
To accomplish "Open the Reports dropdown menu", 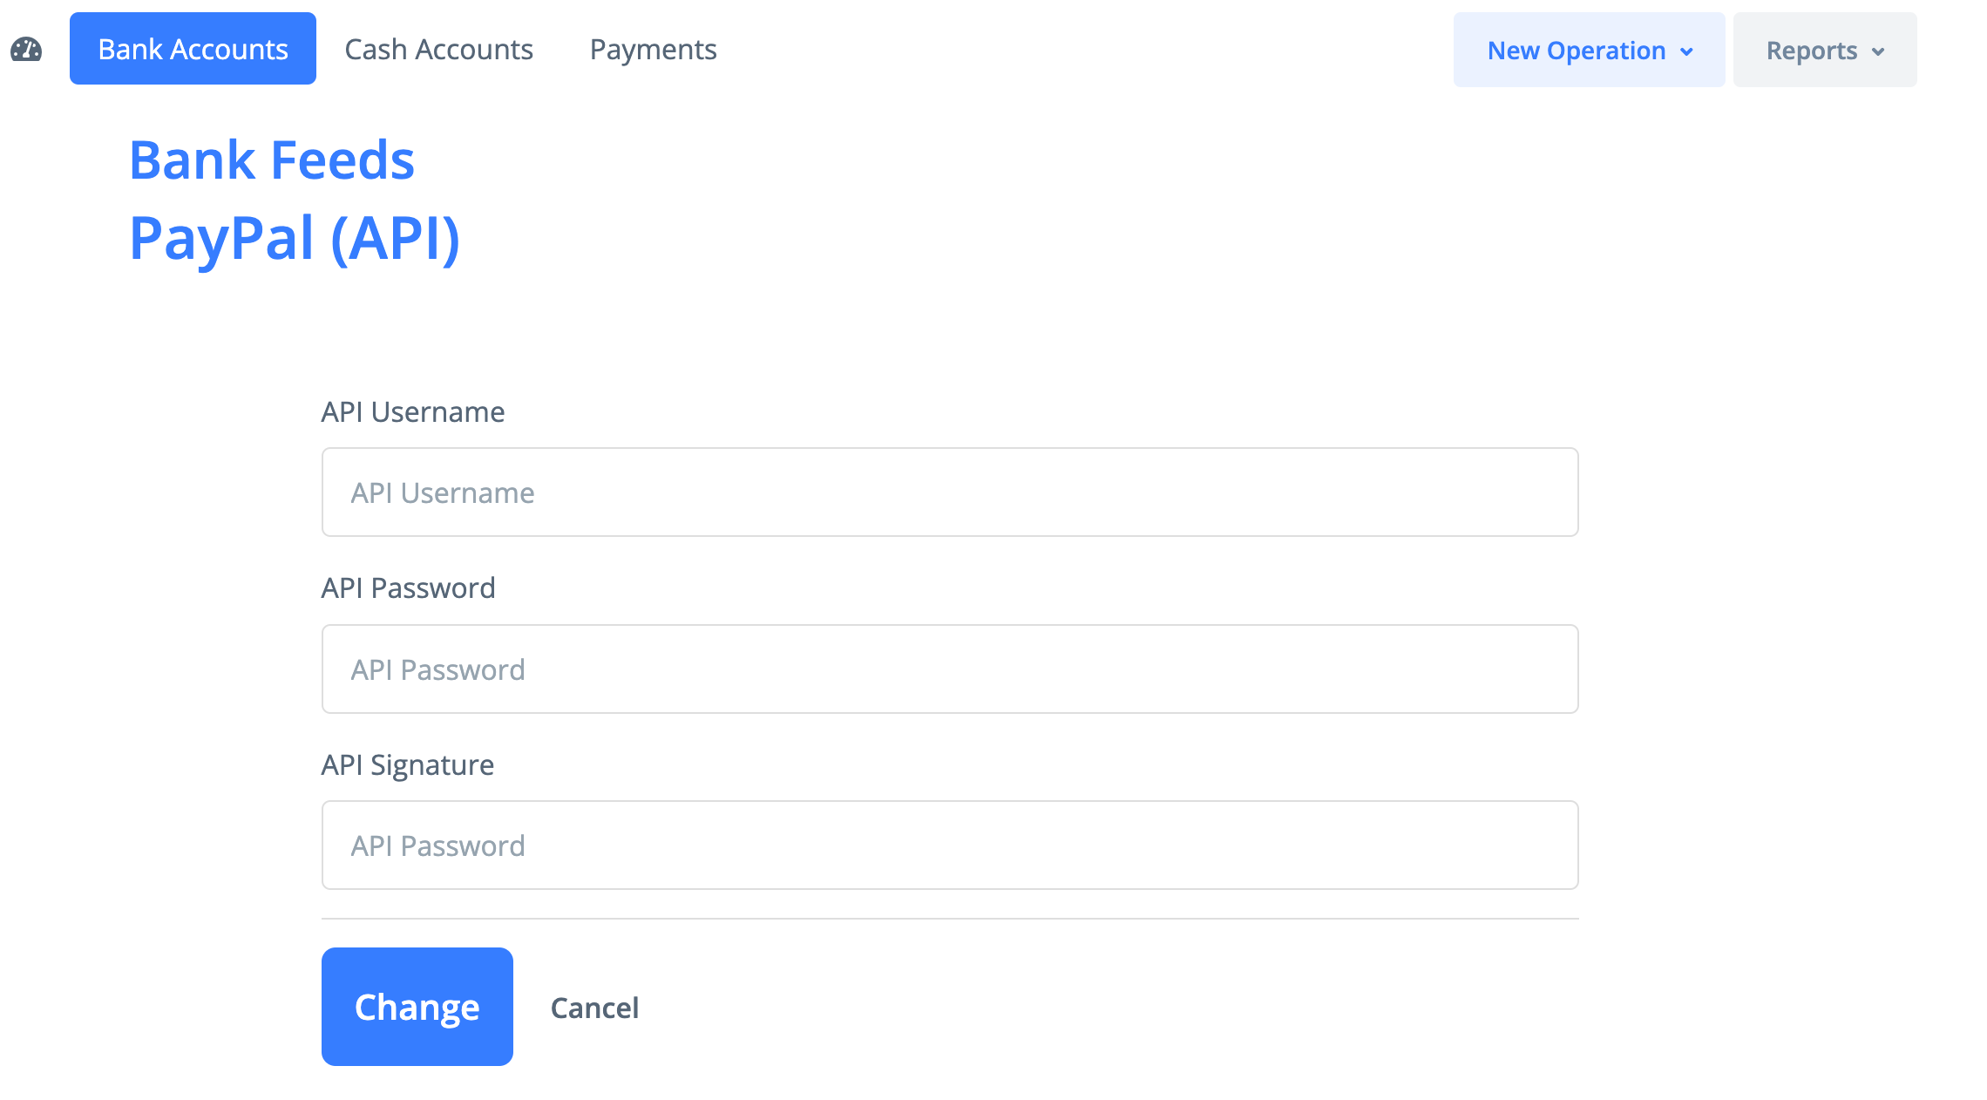I will [1824, 51].
